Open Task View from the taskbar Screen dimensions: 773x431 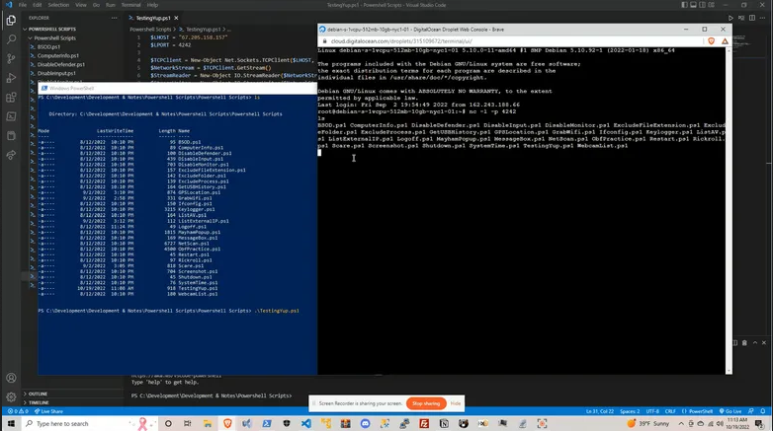pos(188,424)
